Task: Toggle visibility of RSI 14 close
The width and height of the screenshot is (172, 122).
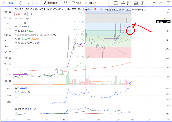Action: tap(29, 92)
